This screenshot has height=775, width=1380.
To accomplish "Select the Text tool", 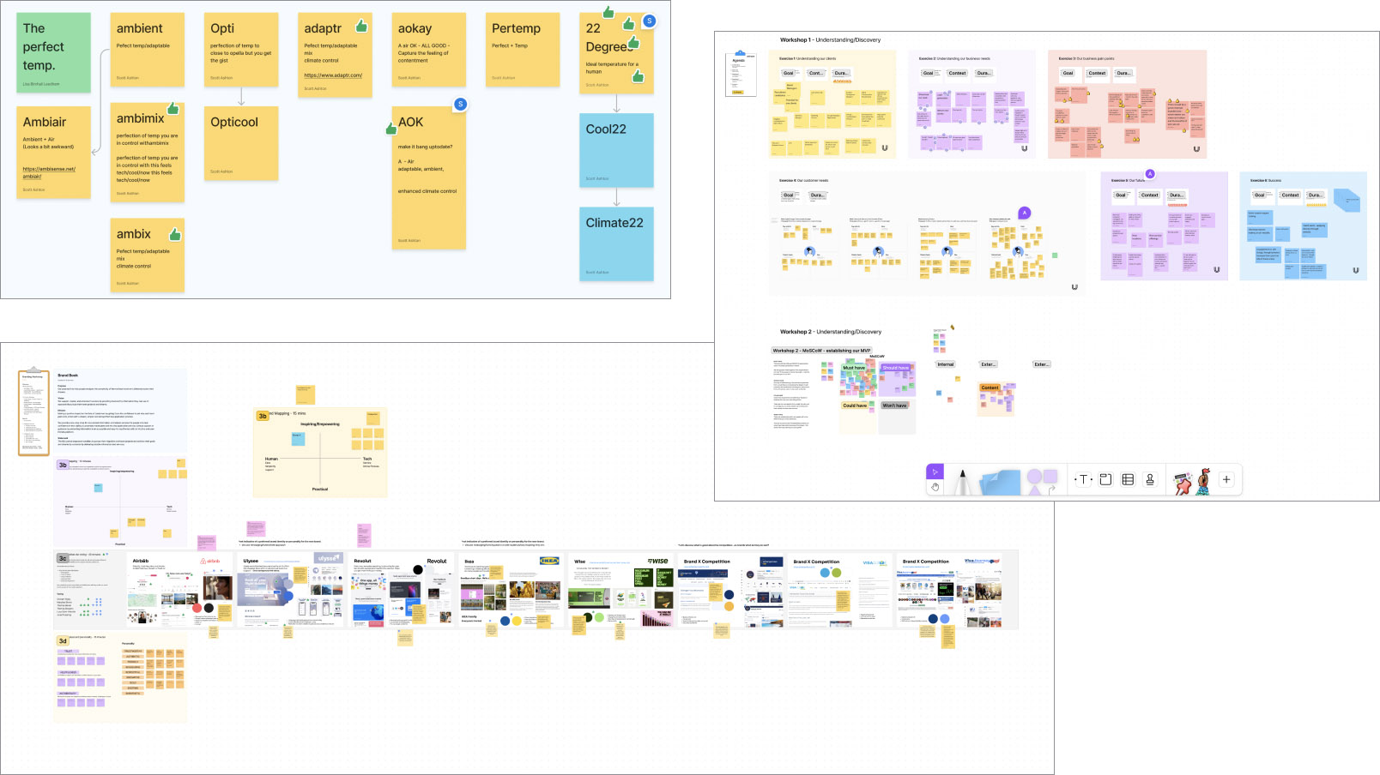I will (1083, 479).
